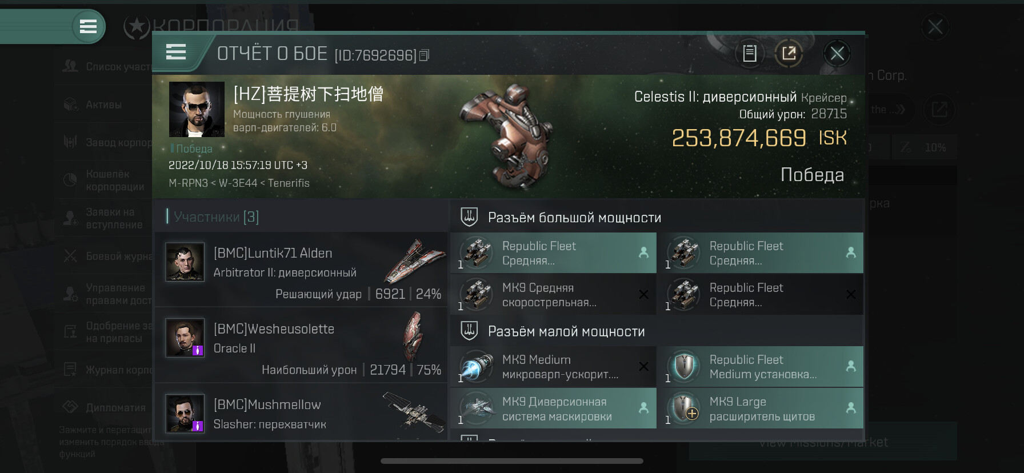
Task: Select participant Wesheusolette Oracle II row
Action: [301, 345]
